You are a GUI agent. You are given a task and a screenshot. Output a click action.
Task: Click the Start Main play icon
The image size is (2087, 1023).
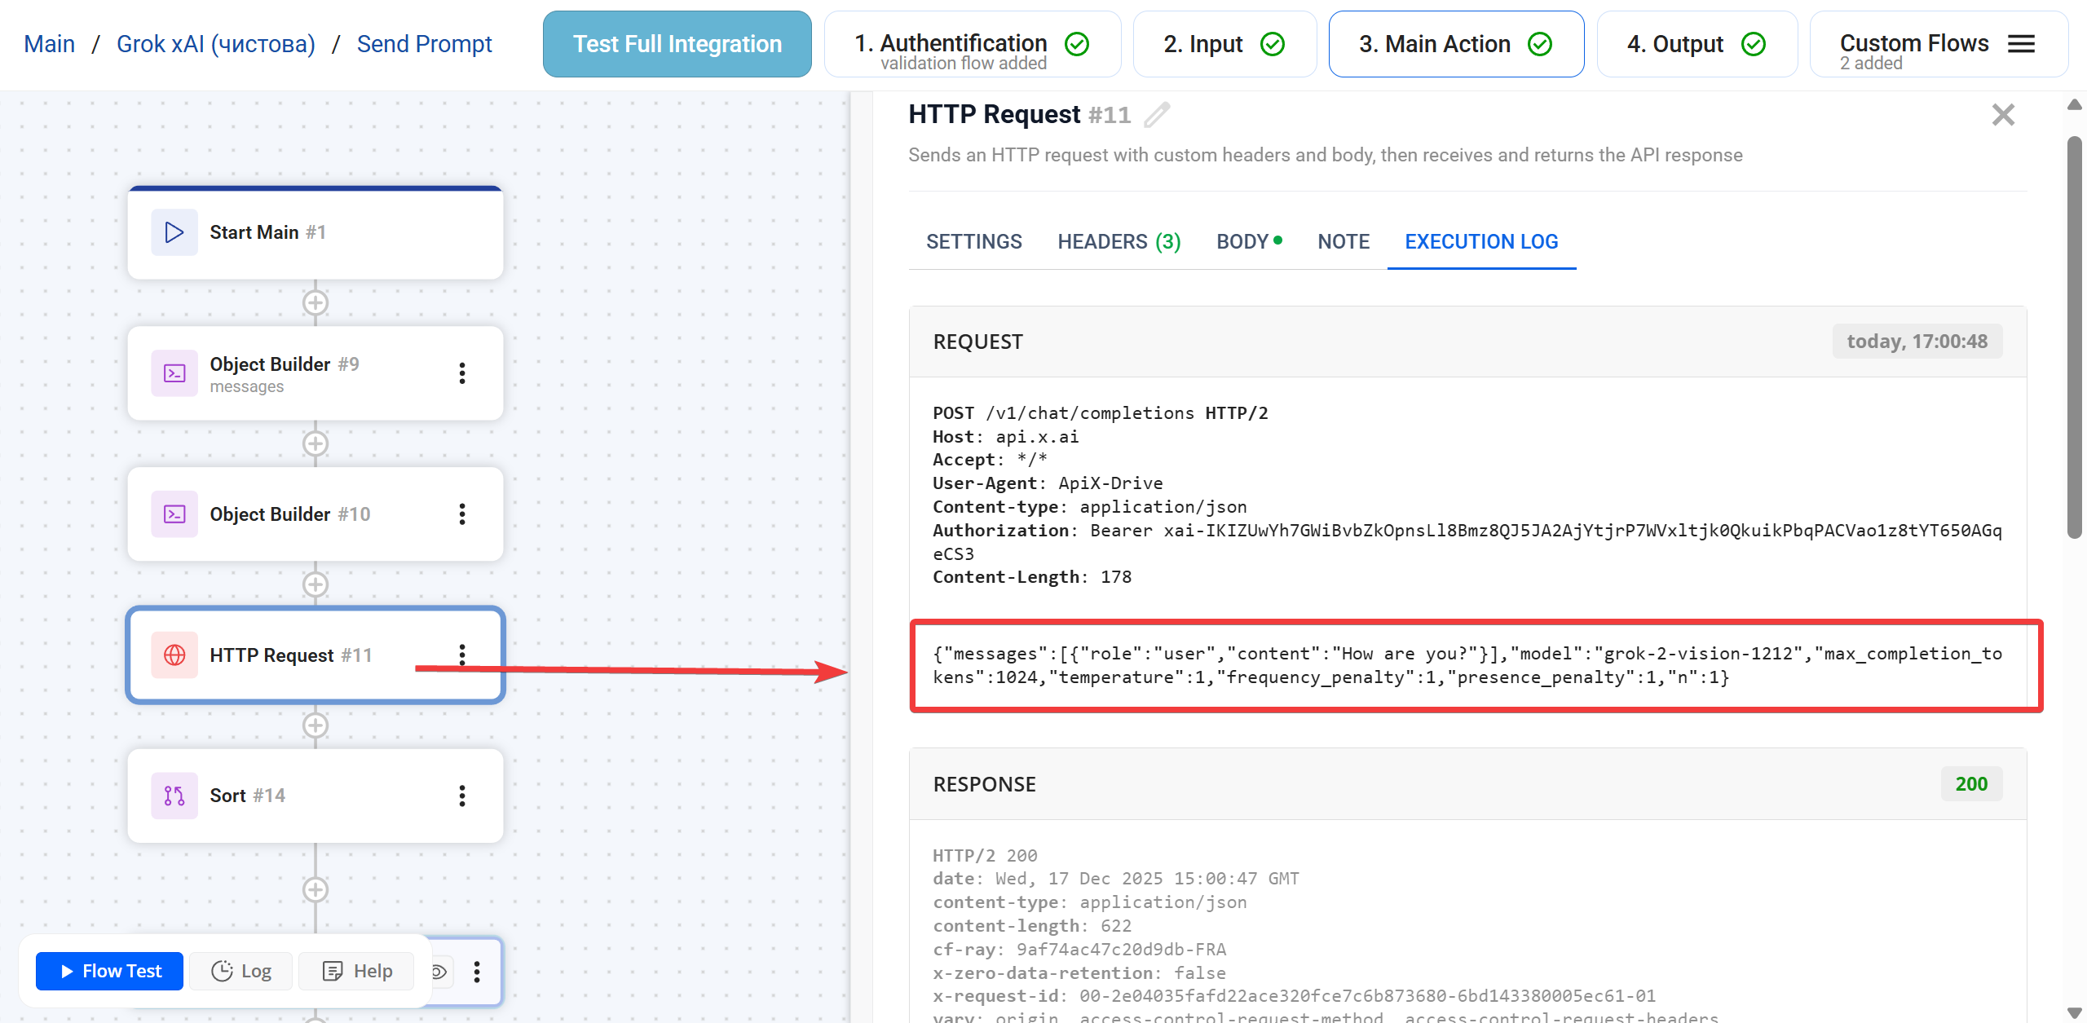174,231
